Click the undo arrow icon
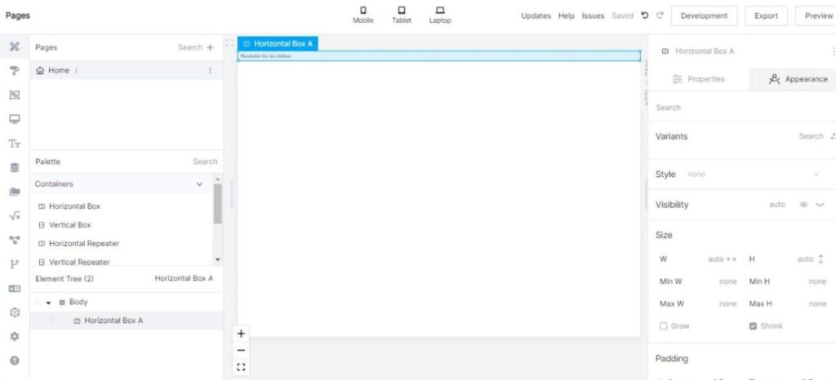836x380 pixels. point(645,15)
